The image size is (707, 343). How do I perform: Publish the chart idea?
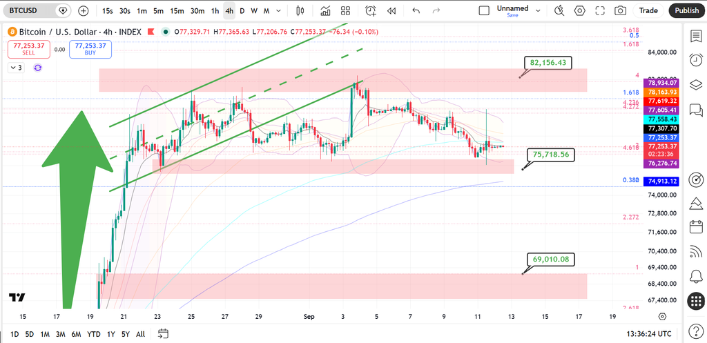tap(687, 10)
